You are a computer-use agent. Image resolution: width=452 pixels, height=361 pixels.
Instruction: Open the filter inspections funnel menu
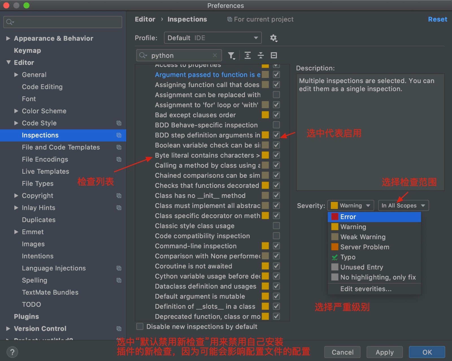click(231, 55)
